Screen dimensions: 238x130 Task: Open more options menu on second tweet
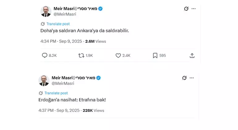(192, 78)
